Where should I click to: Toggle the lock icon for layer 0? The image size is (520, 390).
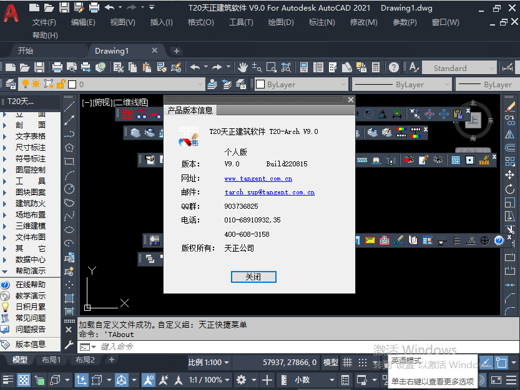61,84
